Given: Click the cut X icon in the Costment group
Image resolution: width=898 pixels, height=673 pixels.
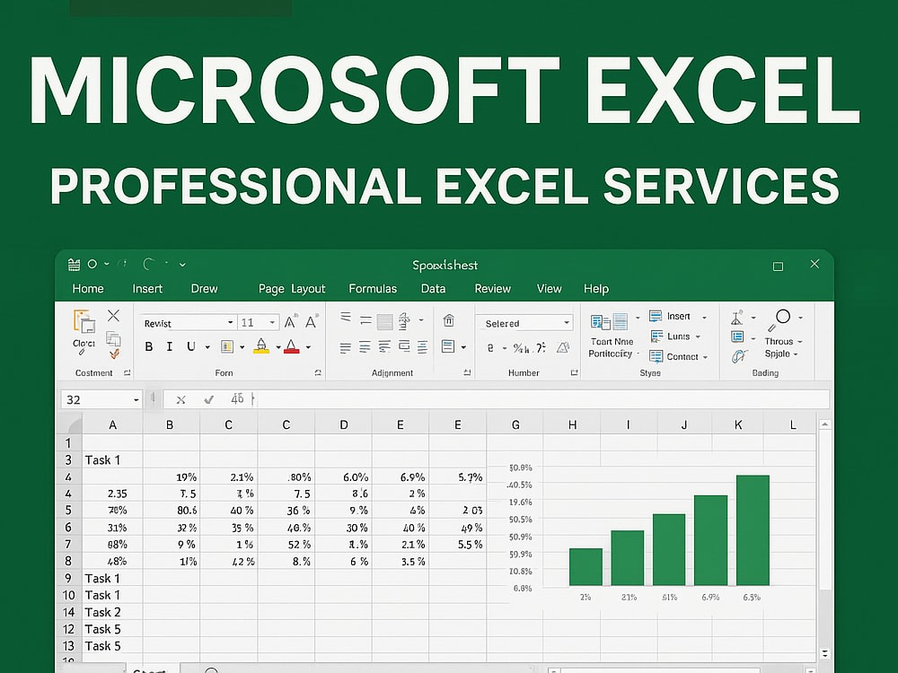Looking at the screenshot, I should point(113,315).
